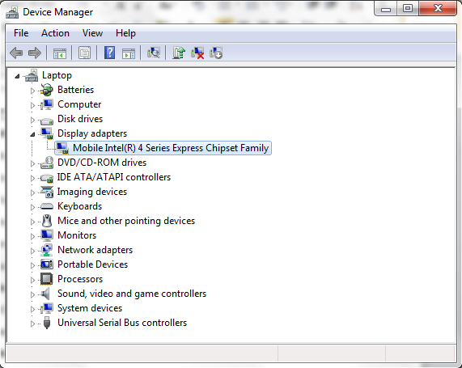Select the Processors tree item
This screenshot has height=368, width=462.
click(x=80, y=279)
